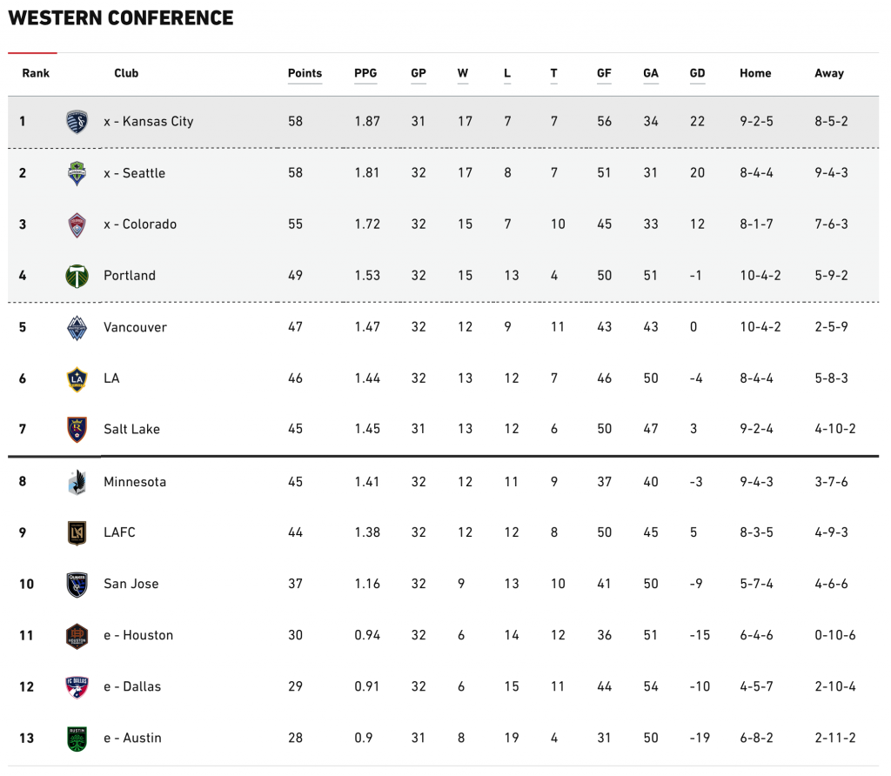Sort by GP games played header

419,74
